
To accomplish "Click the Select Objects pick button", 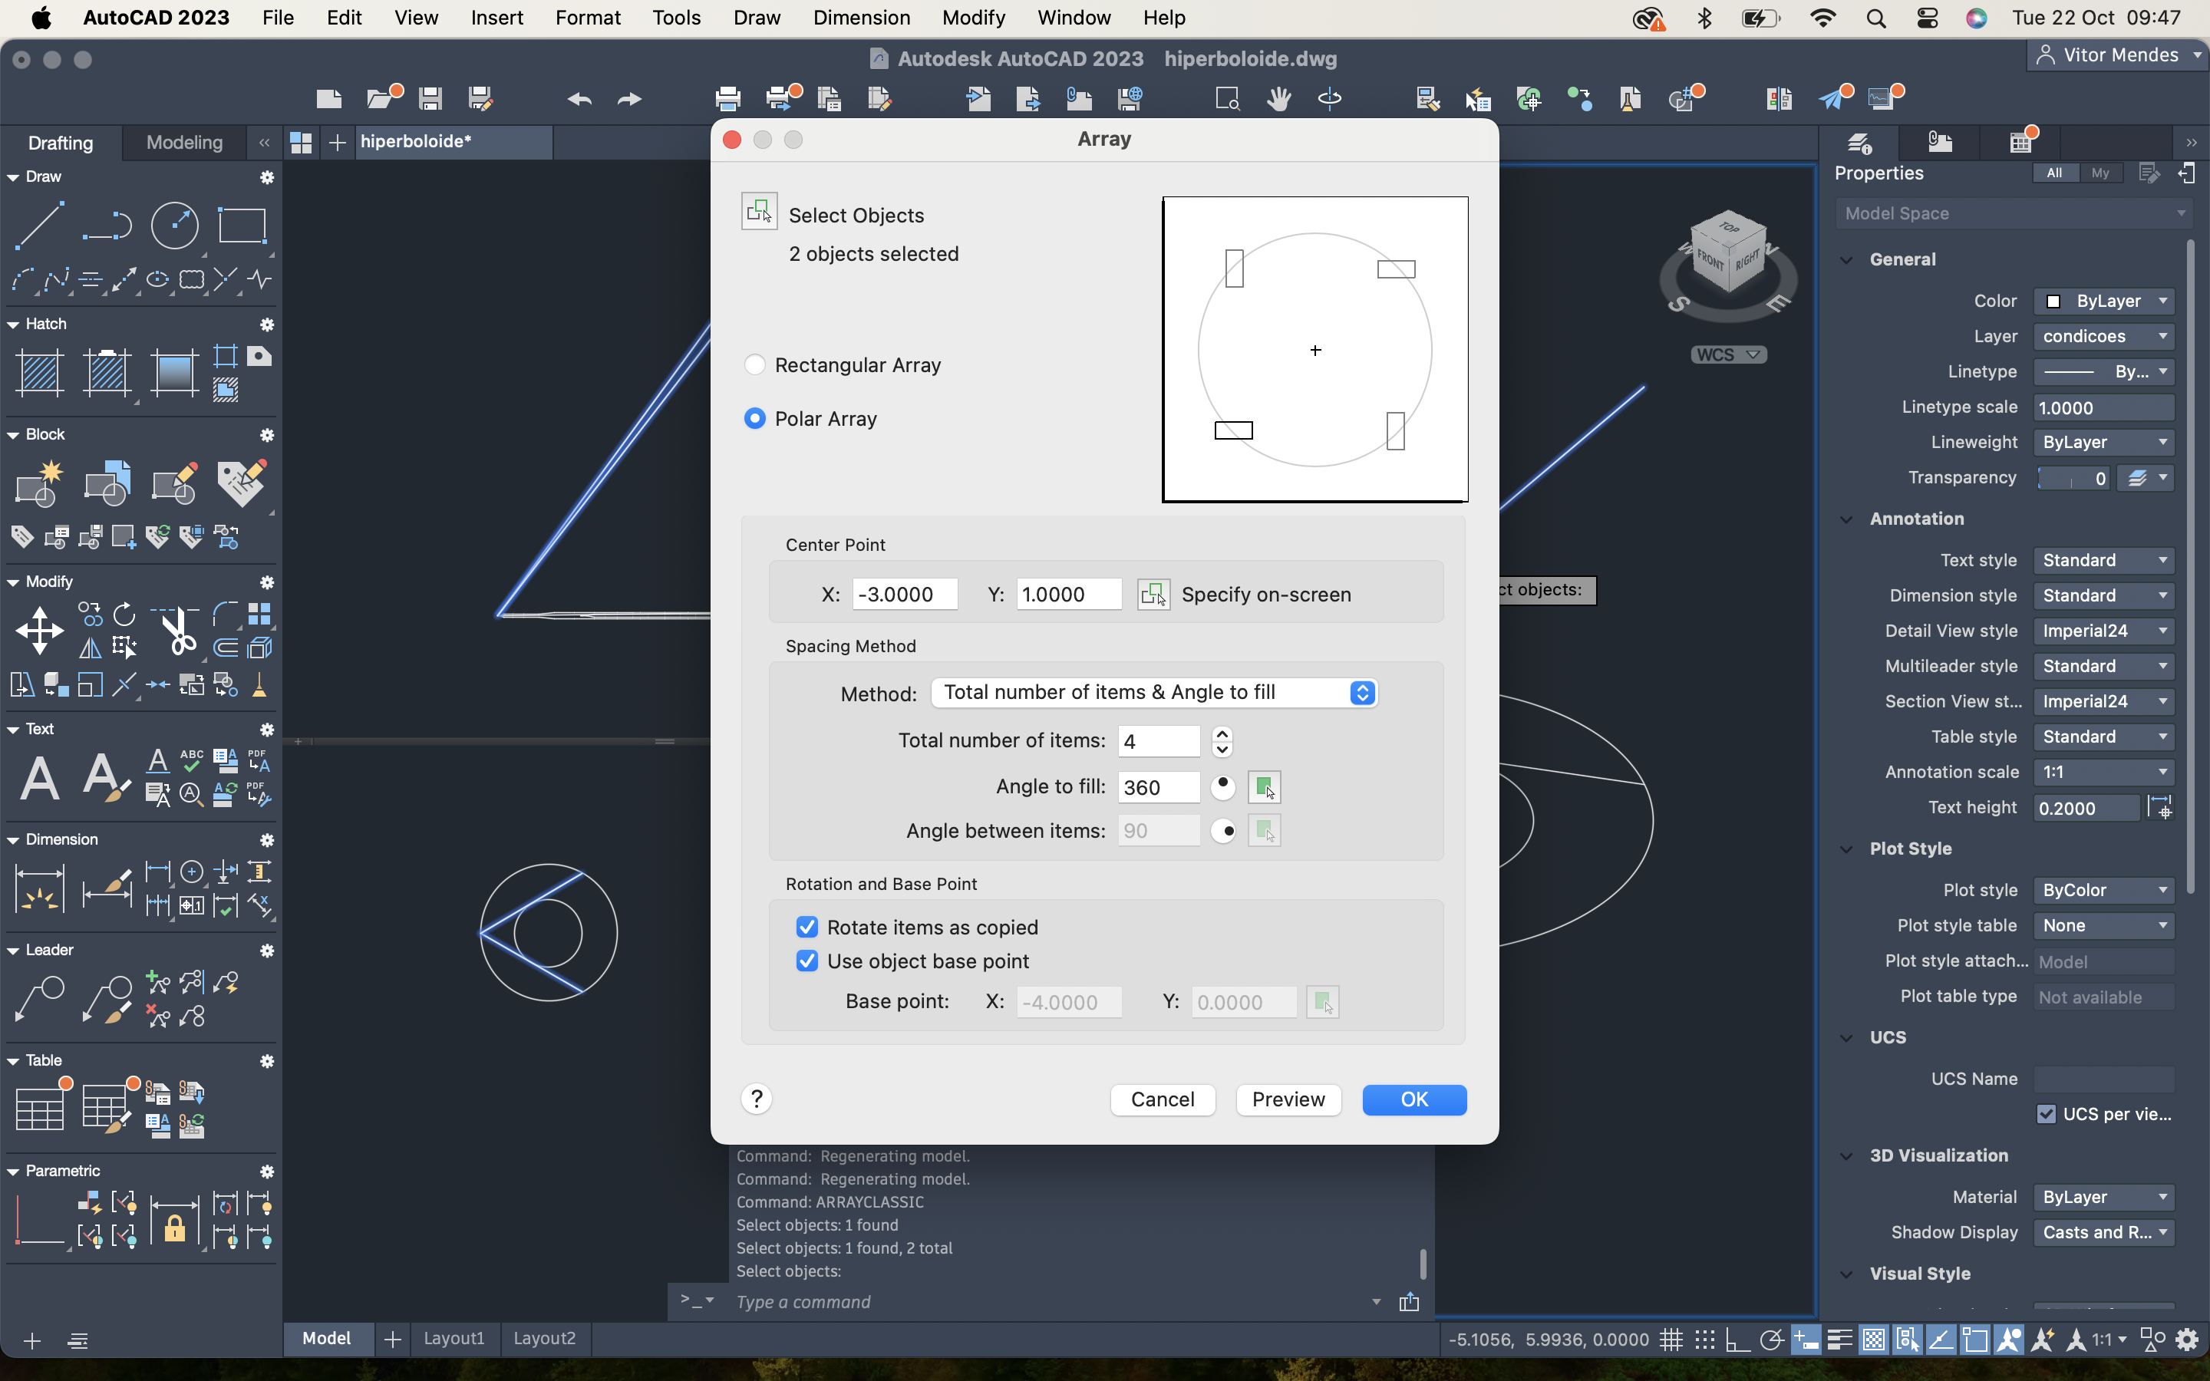I will coord(759,212).
